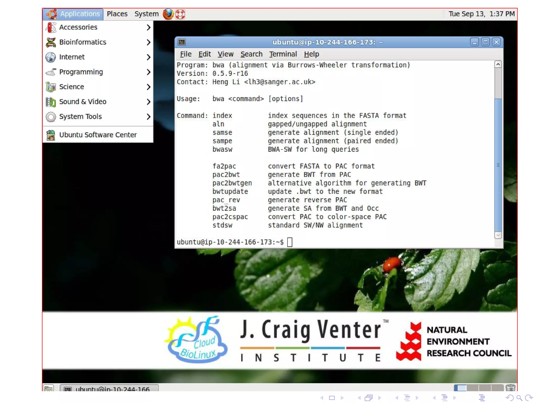Viewport: 537px width, 403px height.
Task: Click the 'lh3@sanger.ac.uk' contact text
Action: pos(280,82)
